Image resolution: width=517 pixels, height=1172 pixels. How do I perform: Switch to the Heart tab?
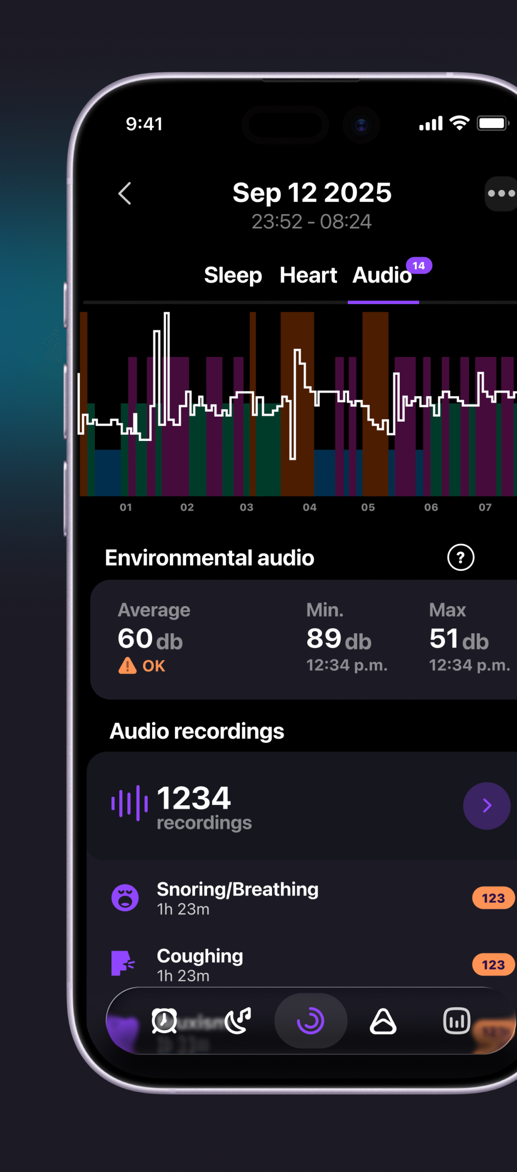tap(308, 275)
